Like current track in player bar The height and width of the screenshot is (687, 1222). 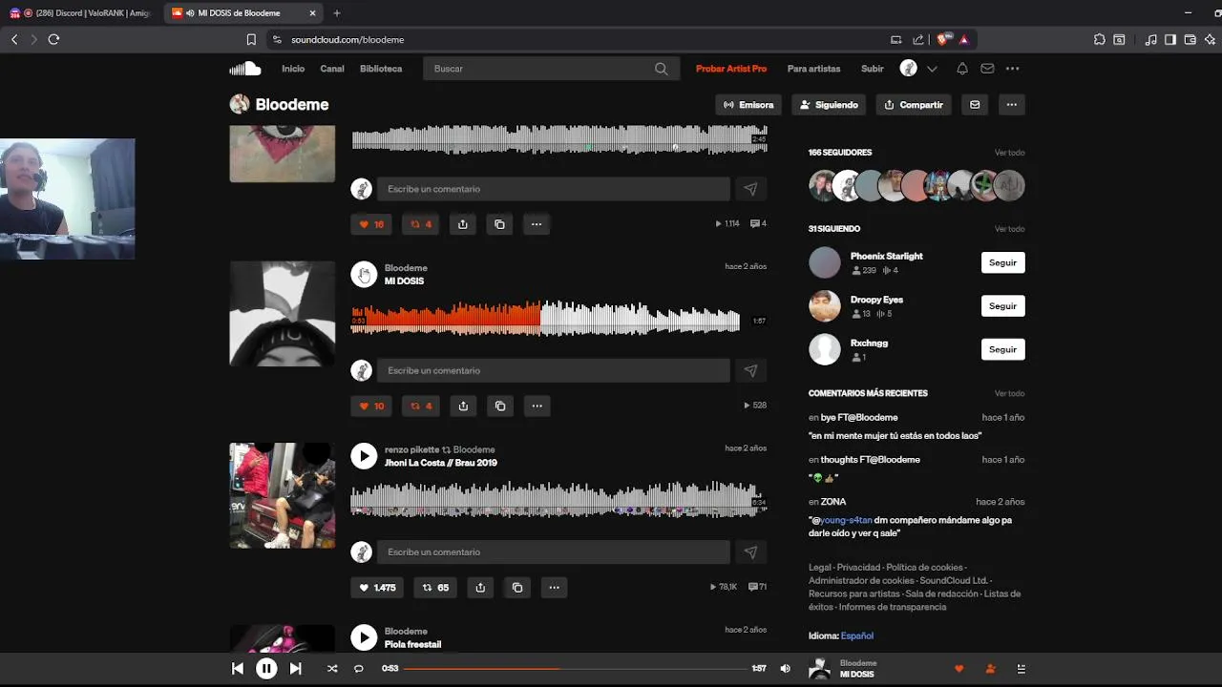(x=959, y=669)
